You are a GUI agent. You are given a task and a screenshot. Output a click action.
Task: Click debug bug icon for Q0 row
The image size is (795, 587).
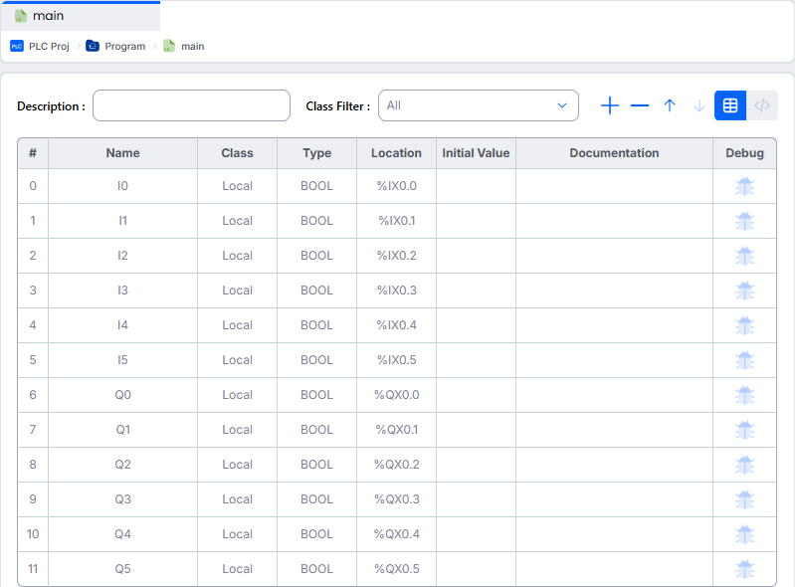coord(744,395)
